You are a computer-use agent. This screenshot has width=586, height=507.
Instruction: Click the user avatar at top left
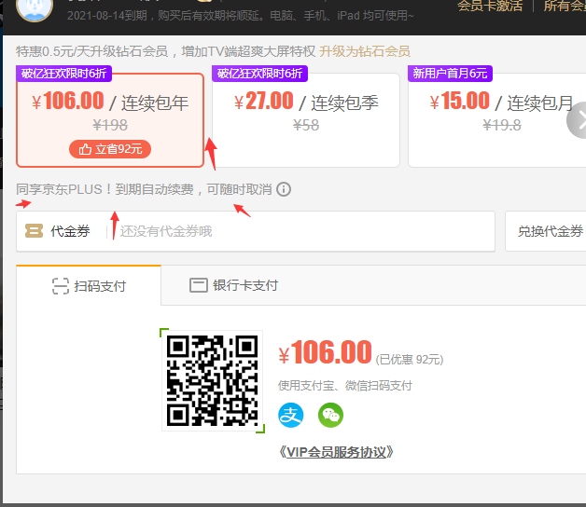35,7
